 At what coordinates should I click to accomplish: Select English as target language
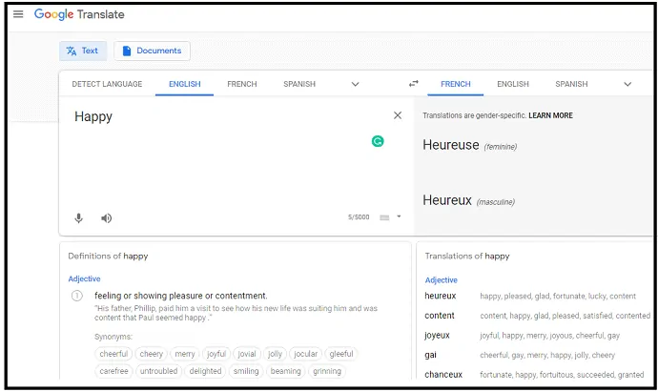(513, 84)
